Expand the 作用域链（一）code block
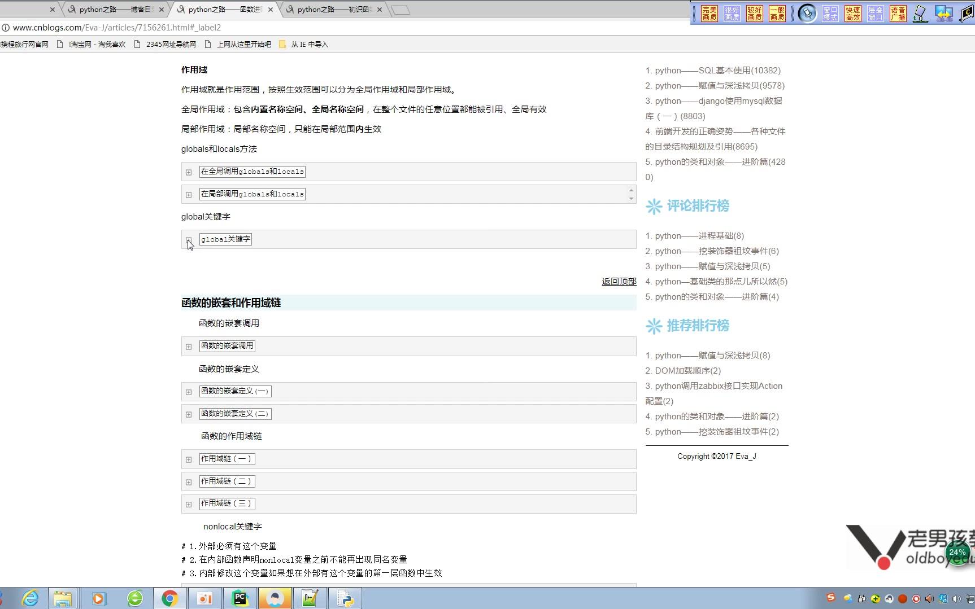 pyautogui.click(x=189, y=459)
